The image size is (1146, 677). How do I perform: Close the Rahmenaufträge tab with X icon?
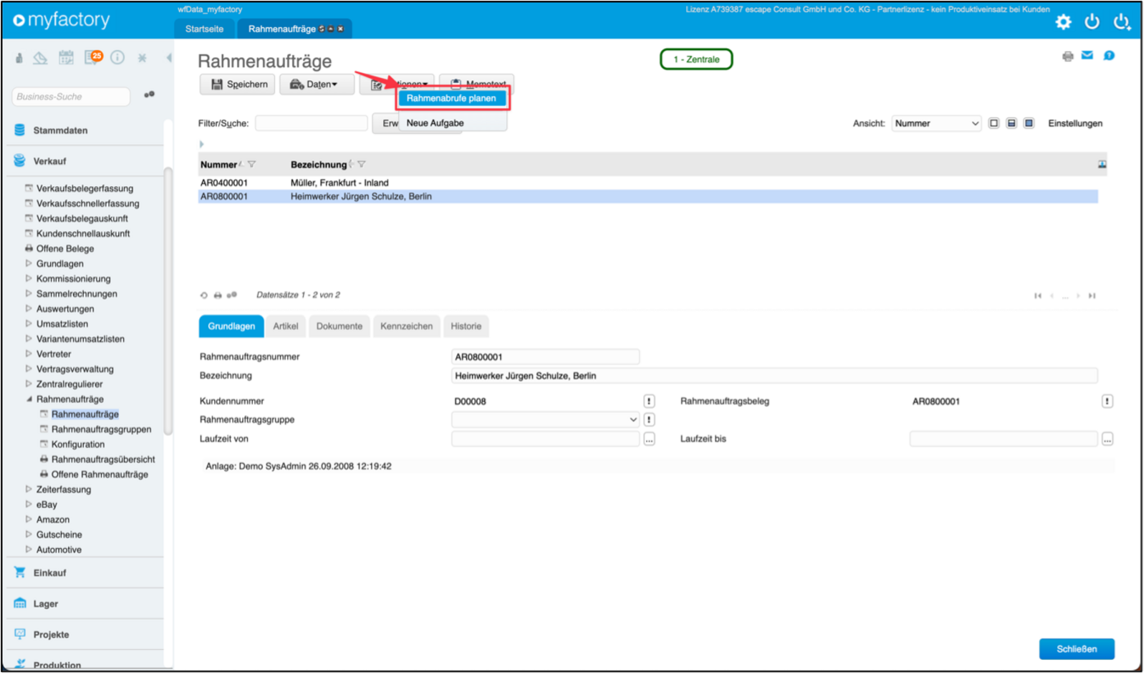(340, 29)
